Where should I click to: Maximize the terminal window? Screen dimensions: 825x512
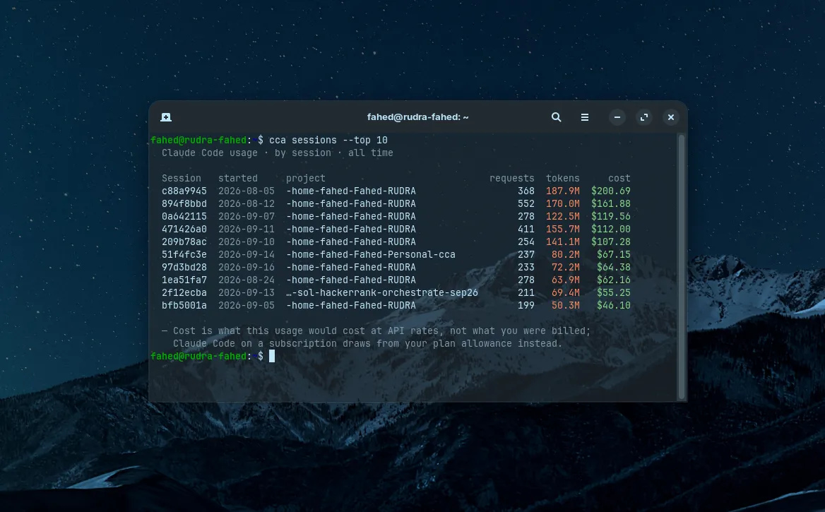644,117
